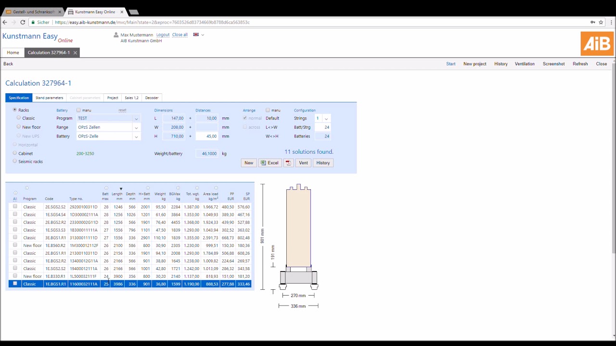Select the Seismic racks radio button

point(15,161)
